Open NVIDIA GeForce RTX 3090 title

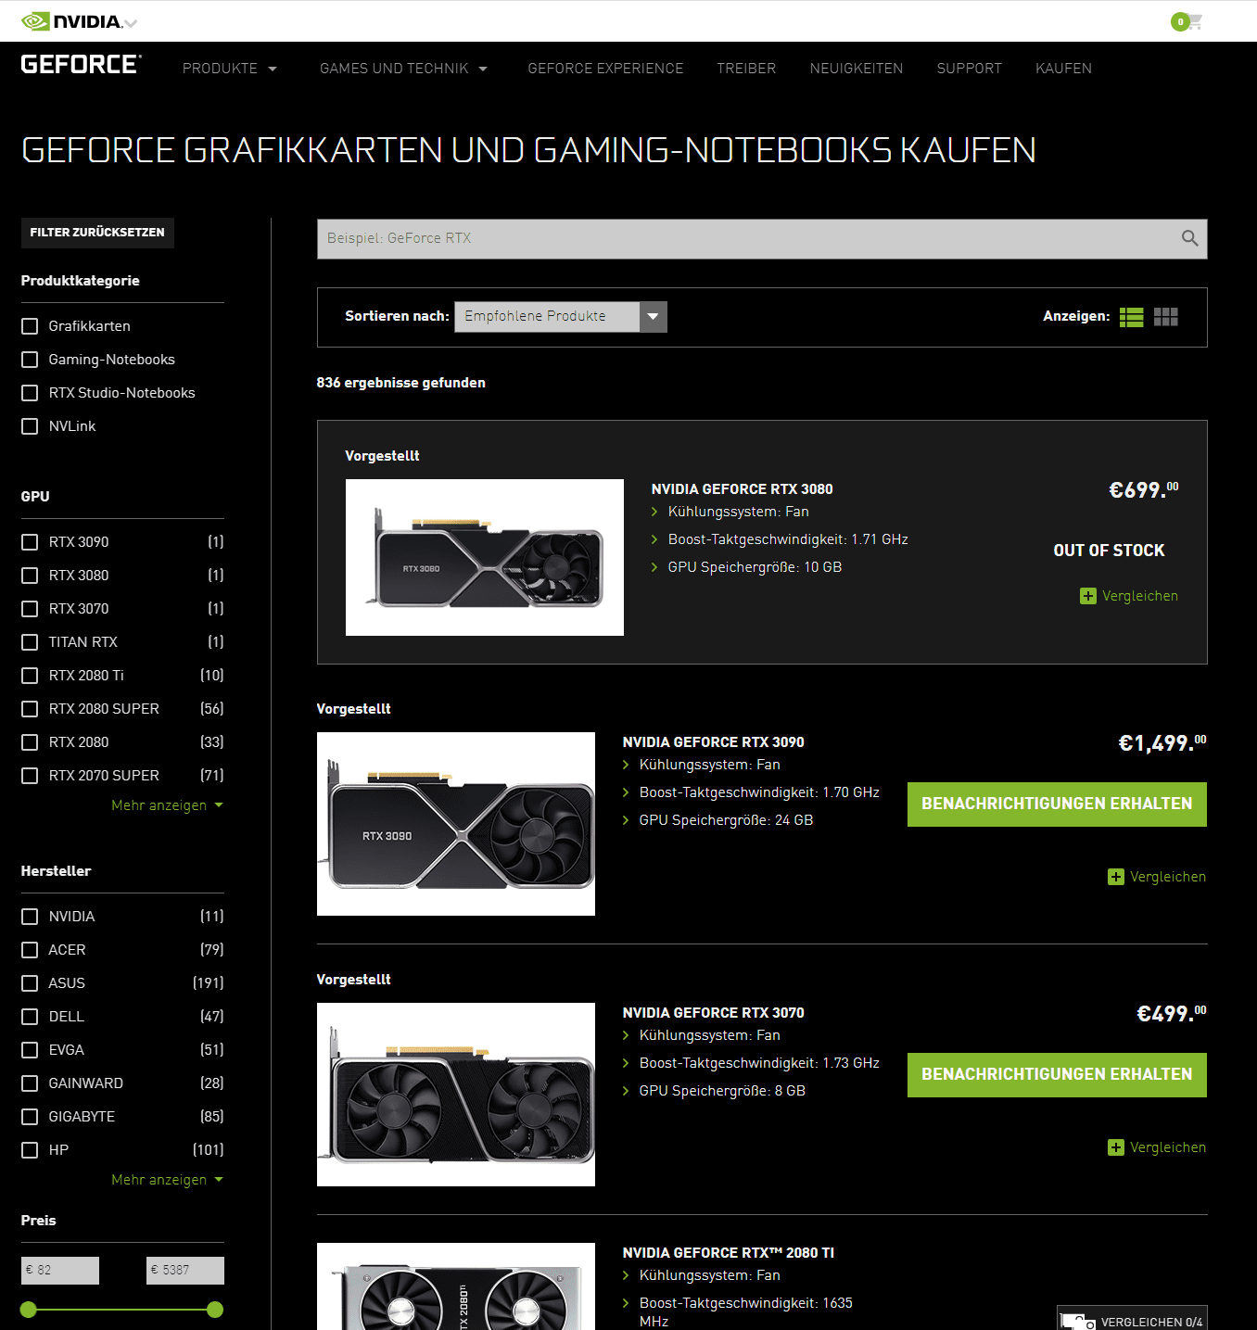pos(713,742)
